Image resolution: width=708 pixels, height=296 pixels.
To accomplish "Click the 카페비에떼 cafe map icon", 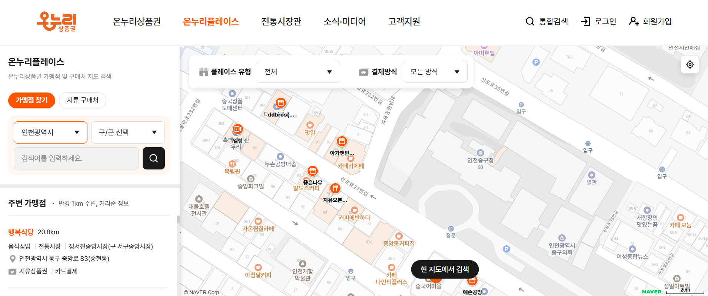I will pyautogui.click(x=351, y=158).
